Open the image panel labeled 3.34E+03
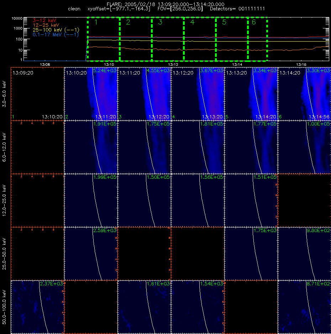The image size is (331, 334). click(x=251, y=94)
